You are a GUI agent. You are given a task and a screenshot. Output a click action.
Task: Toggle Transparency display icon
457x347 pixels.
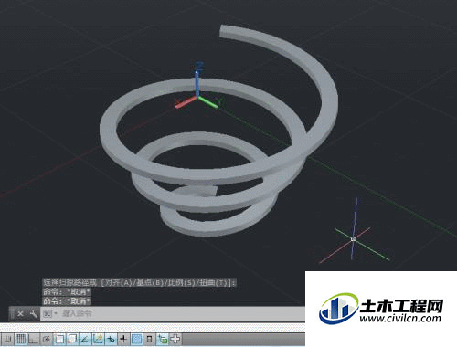150,339
